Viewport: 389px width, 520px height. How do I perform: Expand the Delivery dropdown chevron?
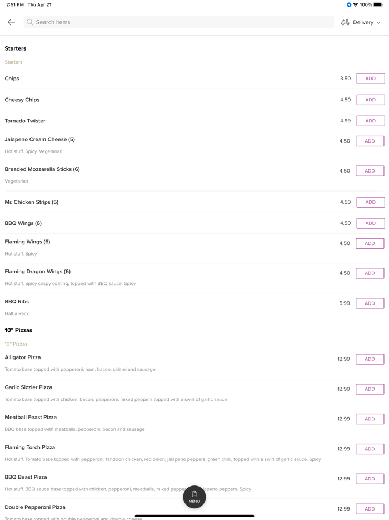[x=378, y=23]
